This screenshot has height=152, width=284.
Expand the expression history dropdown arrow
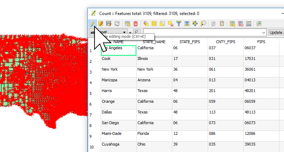[264, 33]
